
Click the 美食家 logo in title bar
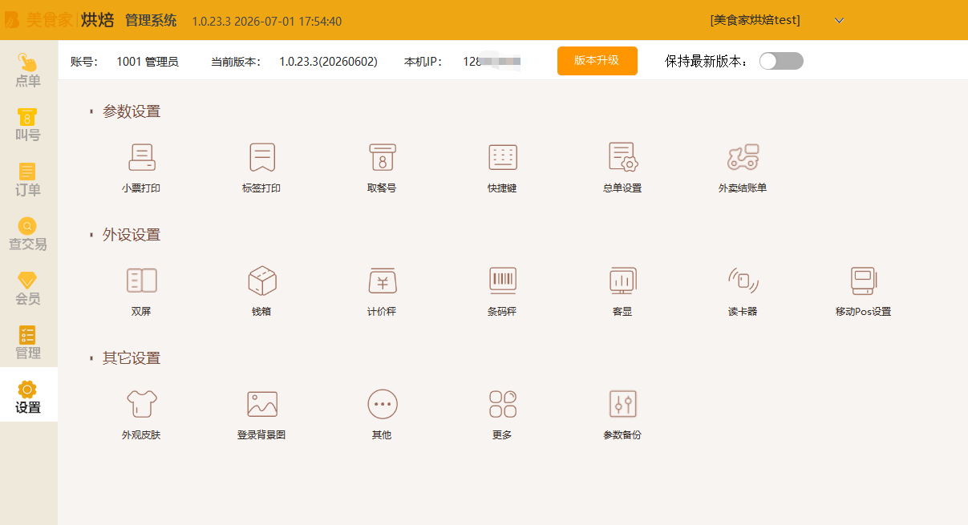click(38, 20)
